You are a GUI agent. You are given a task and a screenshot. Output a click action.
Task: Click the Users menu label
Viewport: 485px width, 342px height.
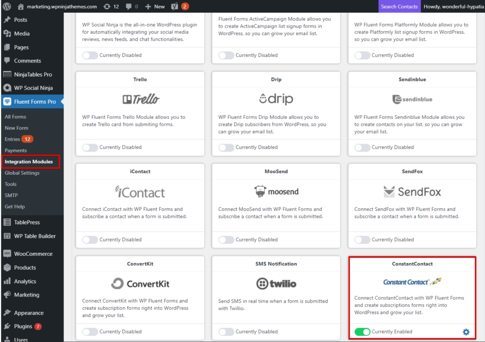21,339
